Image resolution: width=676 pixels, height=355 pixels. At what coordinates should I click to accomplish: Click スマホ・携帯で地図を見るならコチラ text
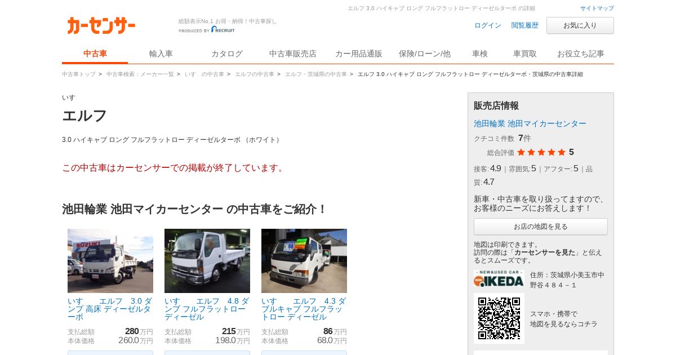click(x=564, y=319)
